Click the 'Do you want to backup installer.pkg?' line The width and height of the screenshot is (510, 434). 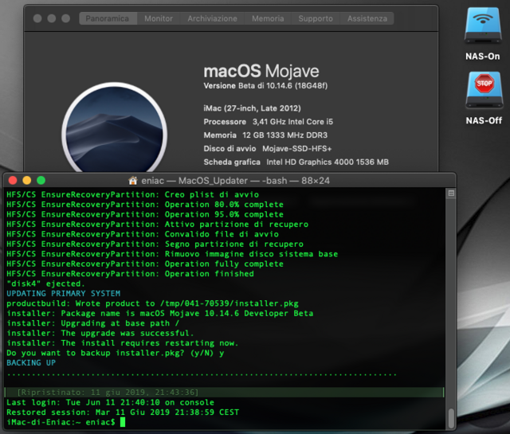point(116,353)
